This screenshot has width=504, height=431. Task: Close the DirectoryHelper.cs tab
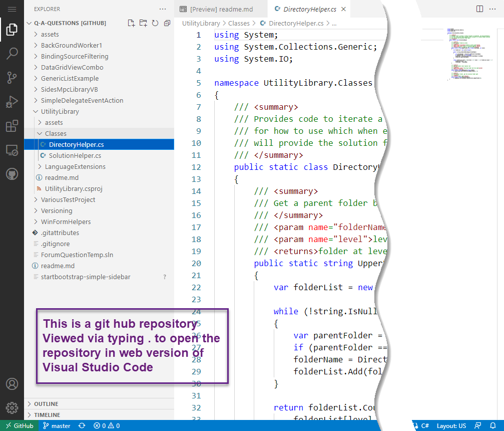343,9
